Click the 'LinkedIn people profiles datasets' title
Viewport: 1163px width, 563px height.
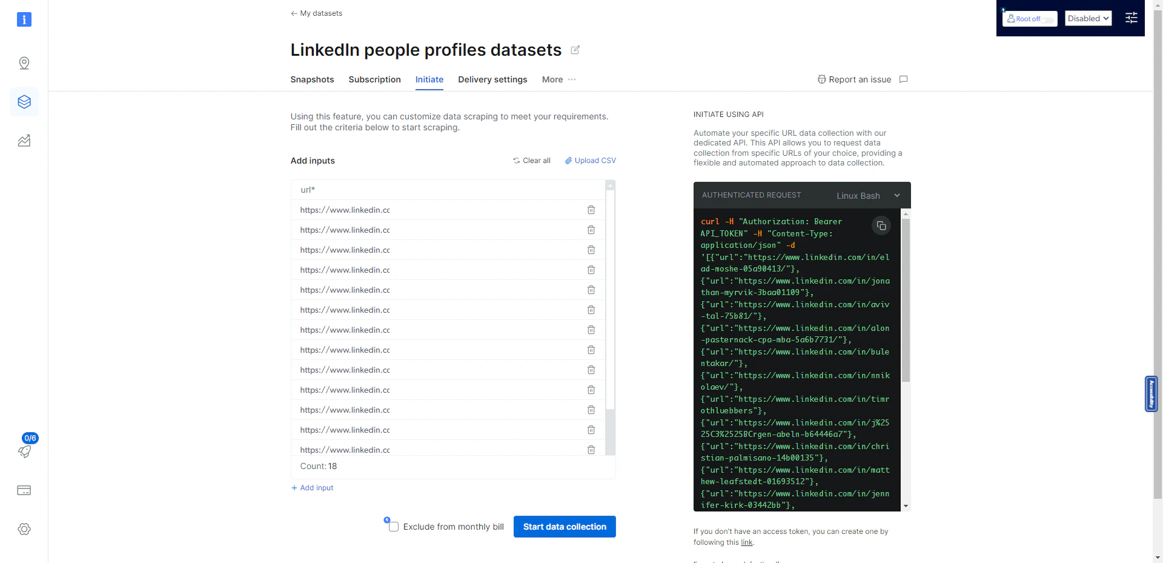426,50
